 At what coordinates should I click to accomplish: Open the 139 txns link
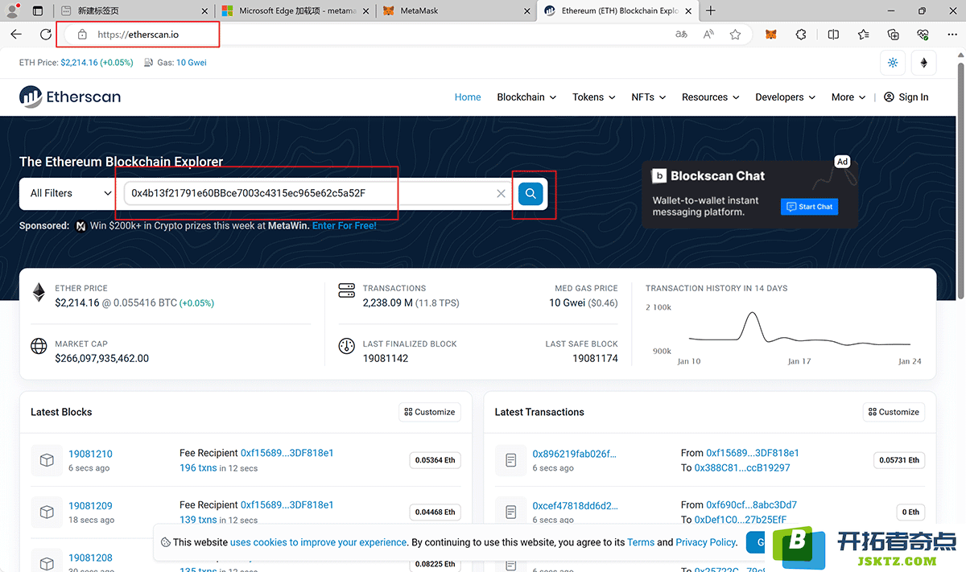click(198, 520)
